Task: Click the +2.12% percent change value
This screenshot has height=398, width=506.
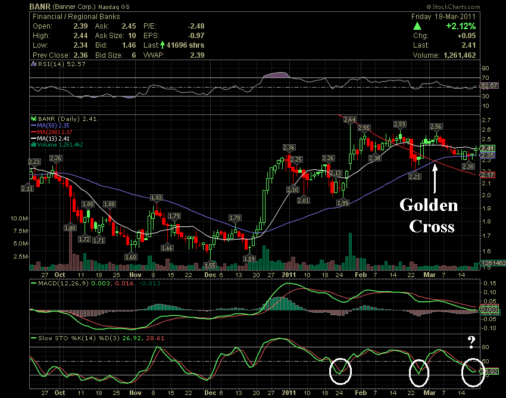Action: coord(461,26)
